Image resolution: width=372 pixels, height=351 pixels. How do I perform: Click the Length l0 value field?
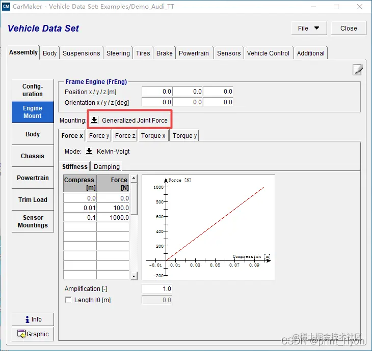157,300
